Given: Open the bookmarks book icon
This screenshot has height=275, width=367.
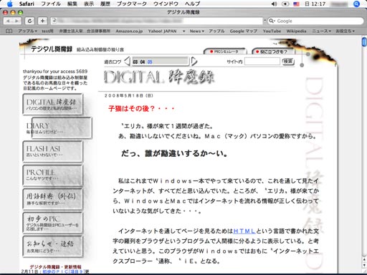Looking at the screenshot, I should click(9, 31).
